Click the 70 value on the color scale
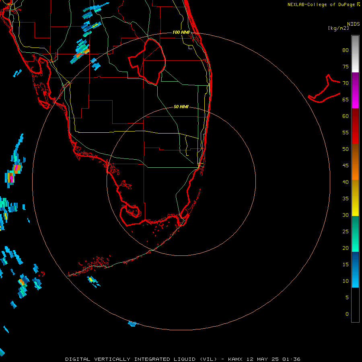362x362 pixels. [x=346, y=83]
